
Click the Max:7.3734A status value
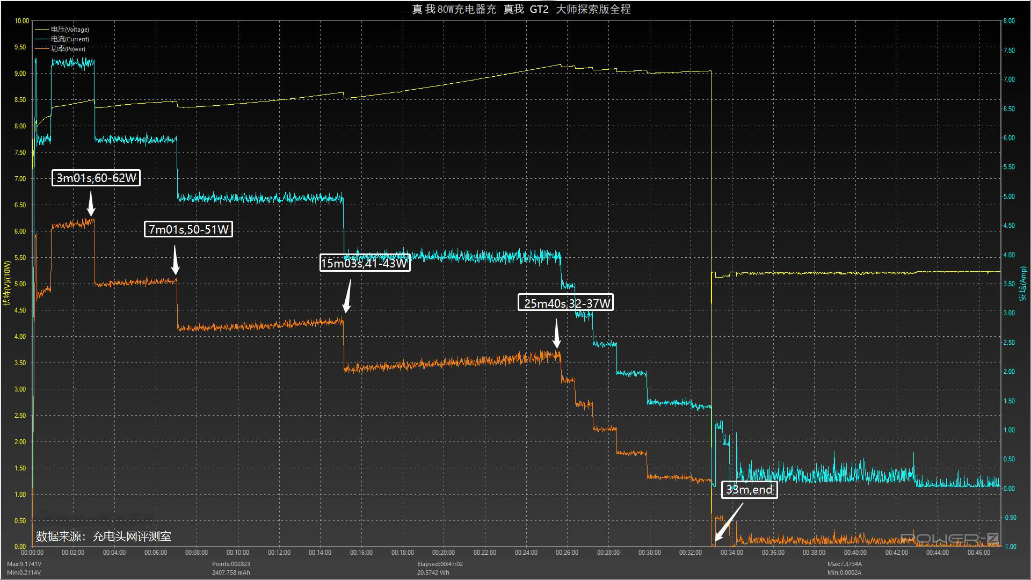(845, 564)
